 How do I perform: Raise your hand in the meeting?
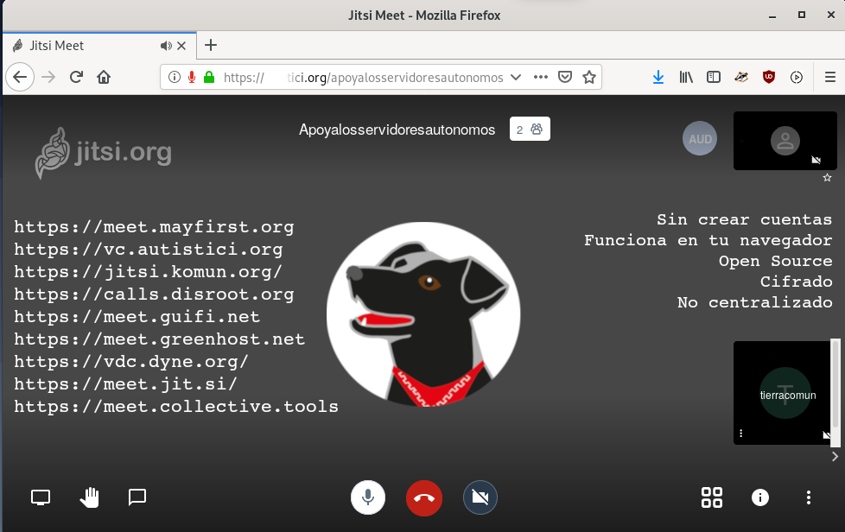point(90,497)
